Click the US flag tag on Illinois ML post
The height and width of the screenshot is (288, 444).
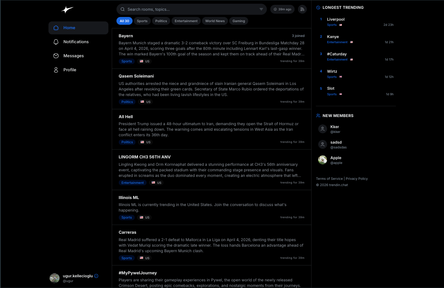pyautogui.click(x=144, y=217)
